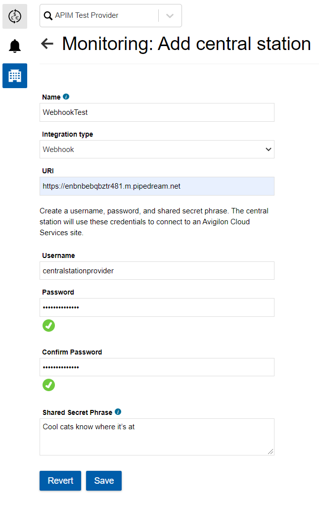The height and width of the screenshot is (505, 319).
Task: Focus the Password input field
Action: pyautogui.click(x=157, y=307)
